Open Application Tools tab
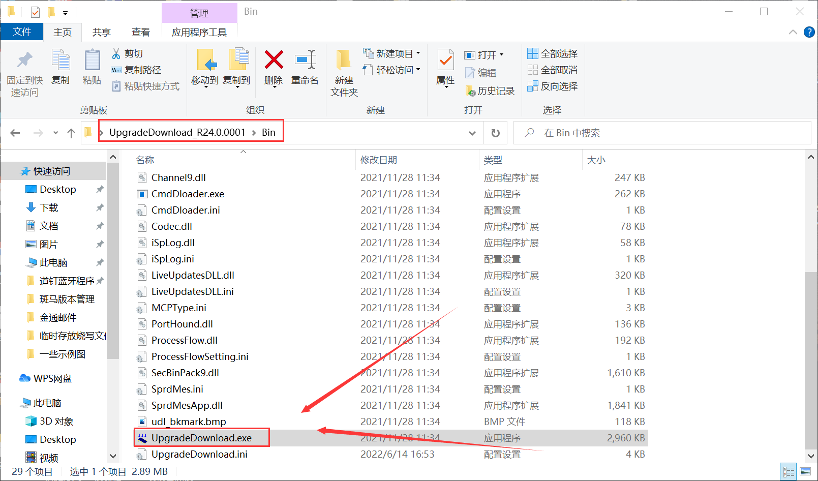Viewport: 818px width, 481px height. pyautogui.click(x=199, y=32)
